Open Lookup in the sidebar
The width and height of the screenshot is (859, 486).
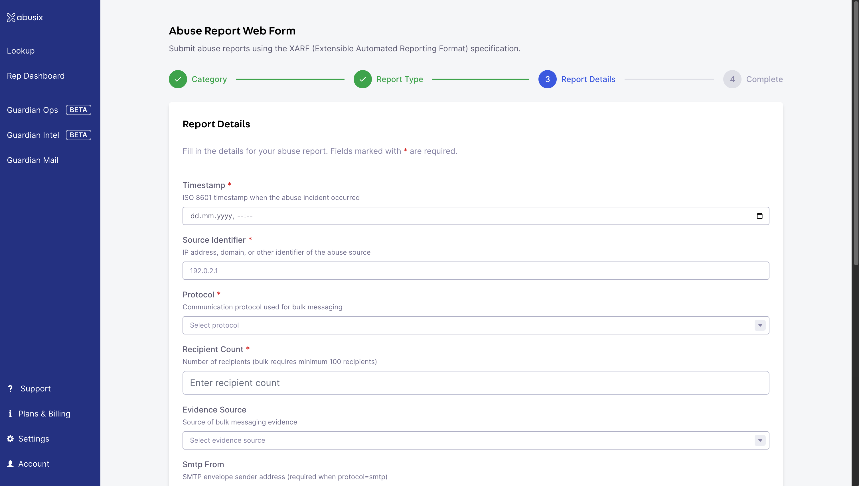coord(21,51)
